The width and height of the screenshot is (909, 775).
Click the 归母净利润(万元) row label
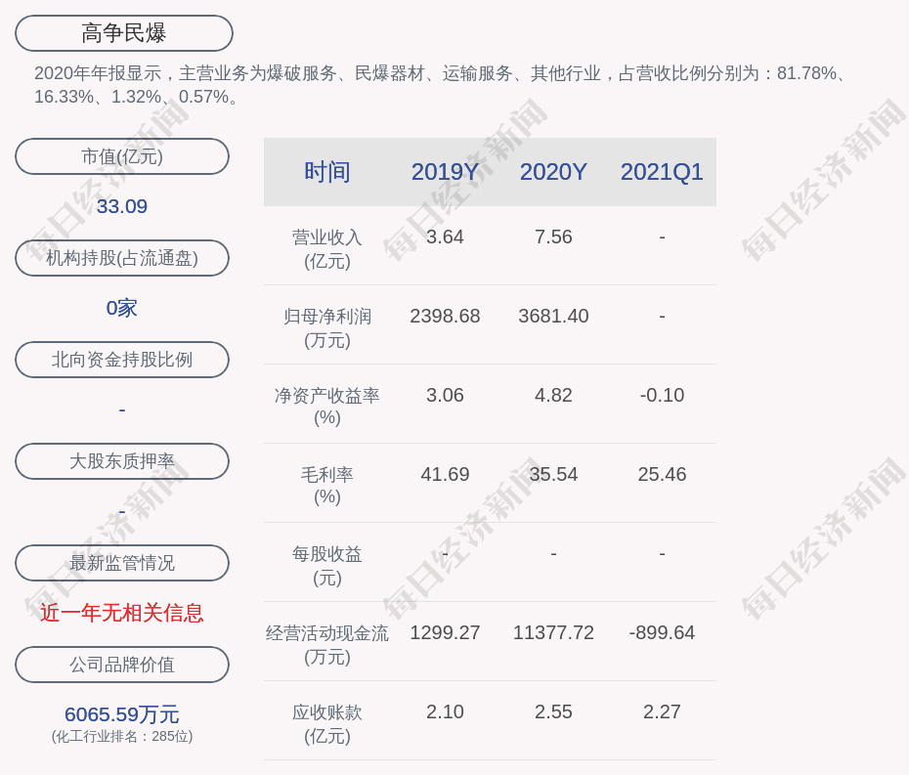(x=327, y=328)
